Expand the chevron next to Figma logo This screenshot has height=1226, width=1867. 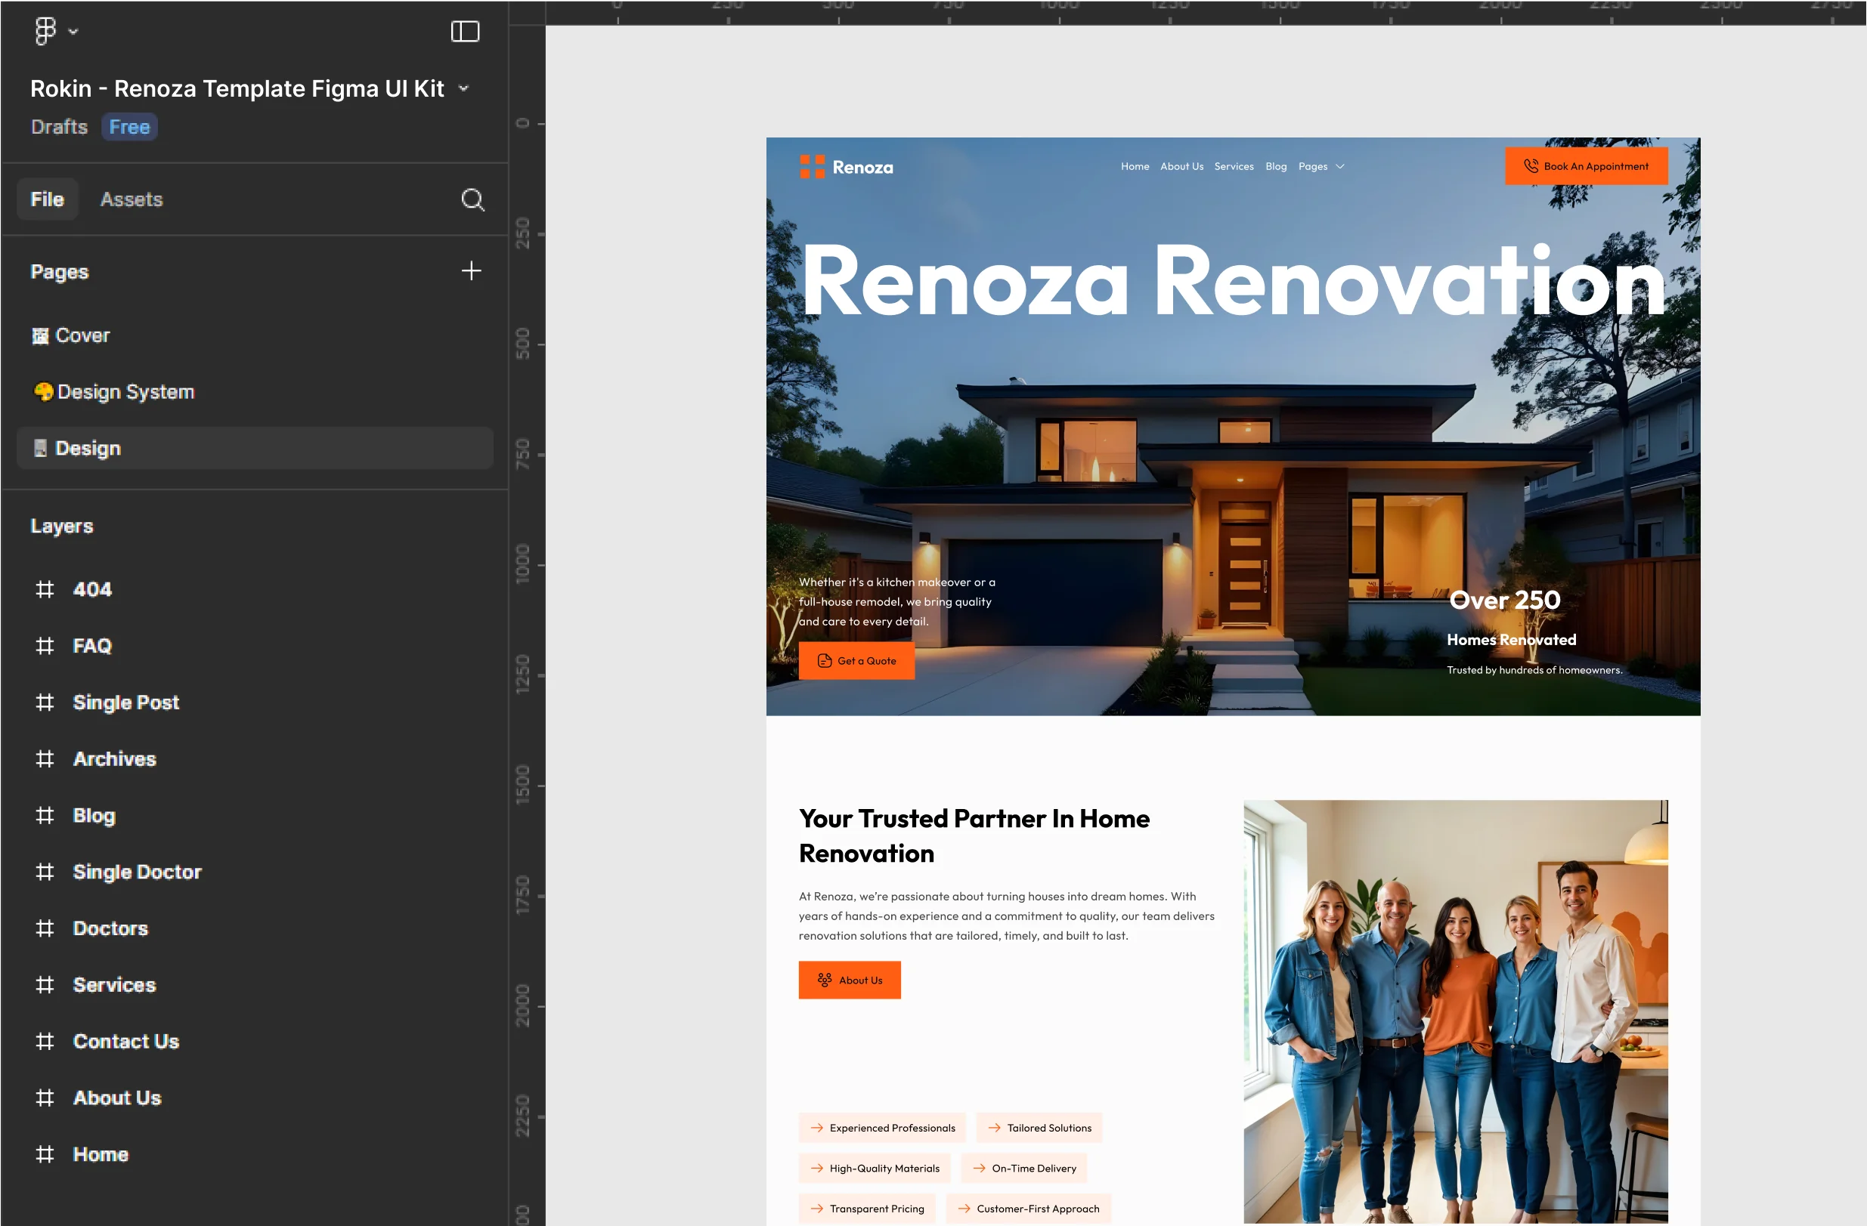[73, 32]
